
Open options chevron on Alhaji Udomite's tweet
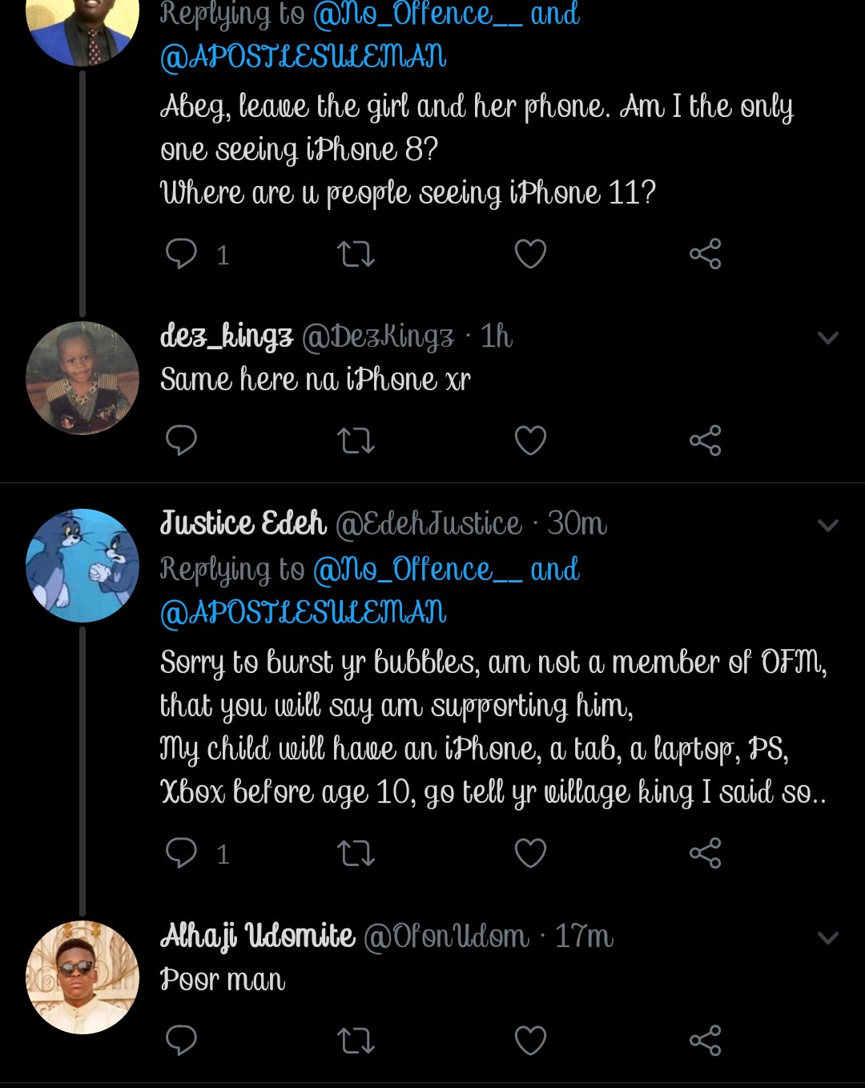click(827, 937)
